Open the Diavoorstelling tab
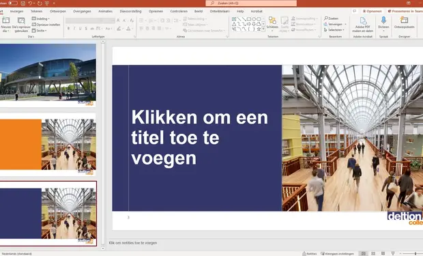 point(130,12)
